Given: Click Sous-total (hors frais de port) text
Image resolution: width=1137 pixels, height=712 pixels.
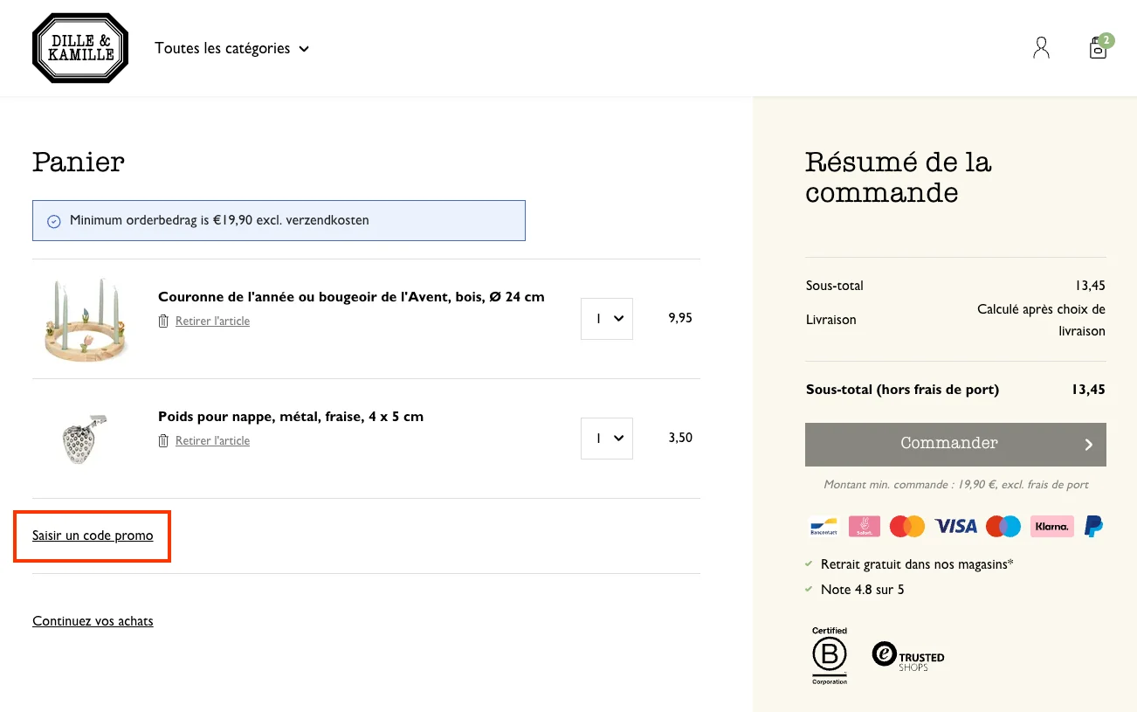Looking at the screenshot, I should pos(902,390).
